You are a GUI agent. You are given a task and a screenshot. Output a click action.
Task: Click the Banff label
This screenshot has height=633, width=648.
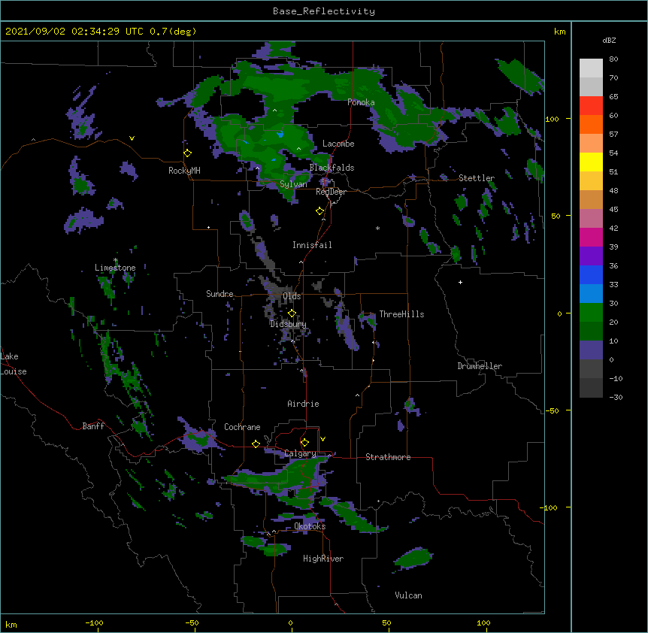[x=93, y=426]
